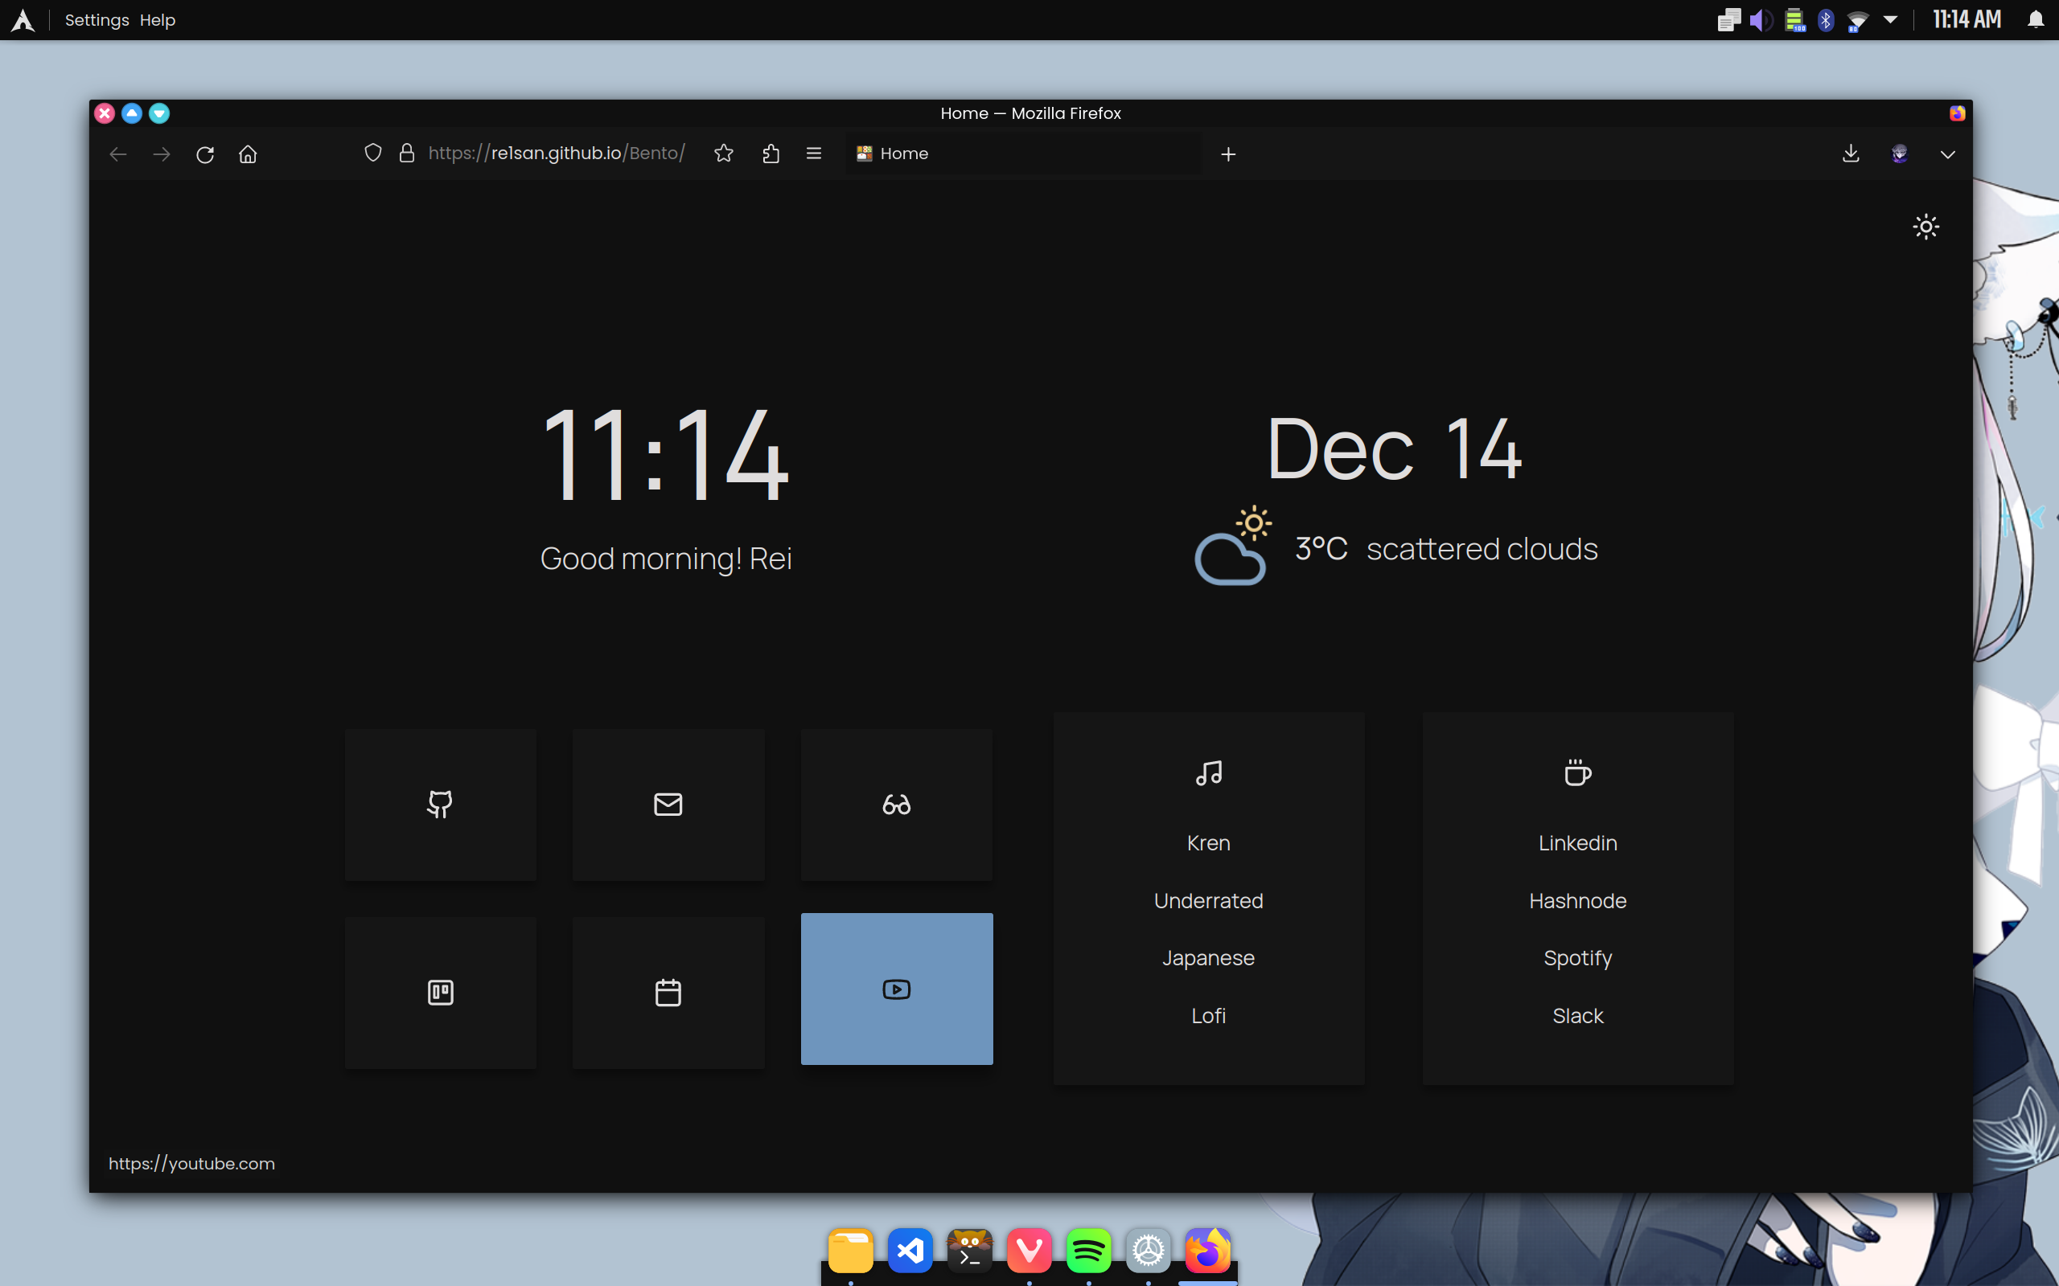The image size is (2059, 1286).
Task: Open the Firefox hamburger menu
Action: pos(813,154)
